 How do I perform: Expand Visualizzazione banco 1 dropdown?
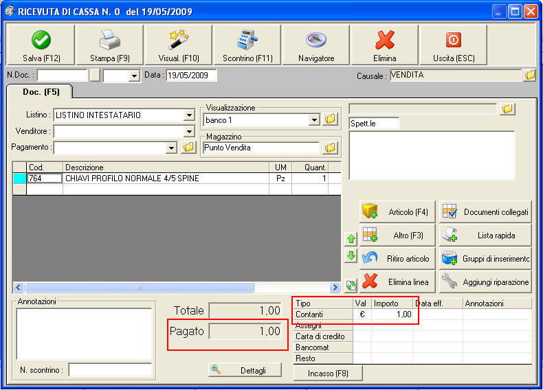pyautogui.click(x=314, y=120)
